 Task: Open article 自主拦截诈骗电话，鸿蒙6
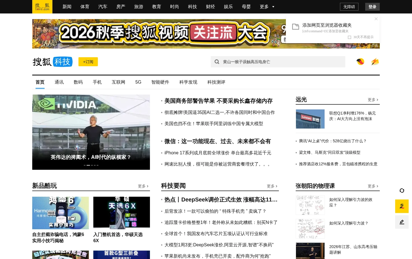click(x=58, y=238)
